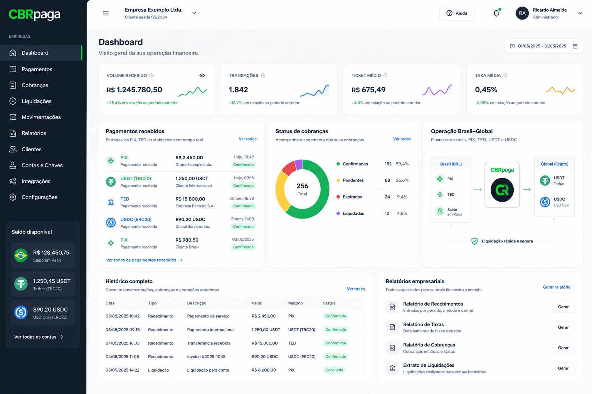Click the Relatório de Recebimentos document icon
The height and width of the screenshot is (394, 592).
click(392, 307)
